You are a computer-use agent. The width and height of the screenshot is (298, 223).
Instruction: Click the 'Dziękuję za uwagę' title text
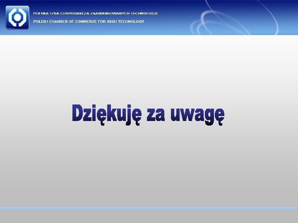[148, 114]
